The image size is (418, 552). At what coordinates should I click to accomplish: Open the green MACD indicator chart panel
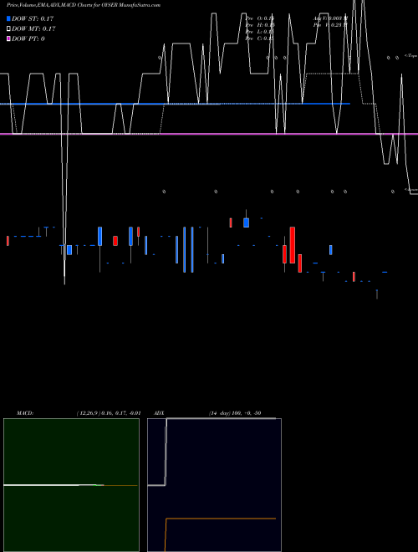pyautogui.click(x=71, y=485)
